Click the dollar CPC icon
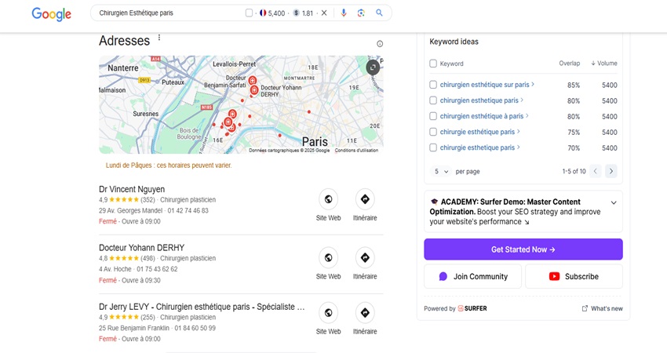 (x=296, y=13)
